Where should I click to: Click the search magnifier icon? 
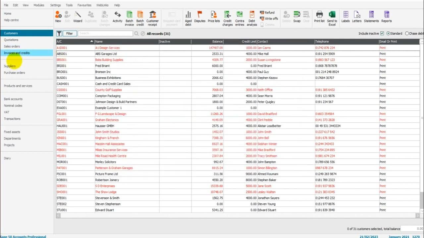pos(136,33)
